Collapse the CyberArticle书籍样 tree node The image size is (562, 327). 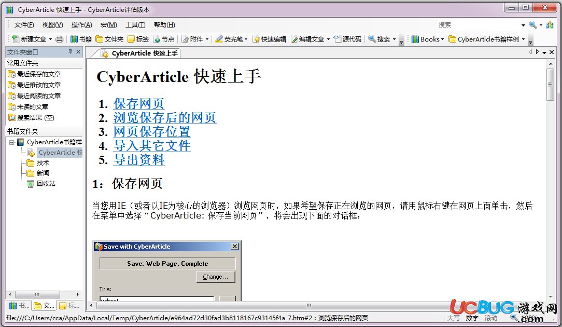(11, 142)
